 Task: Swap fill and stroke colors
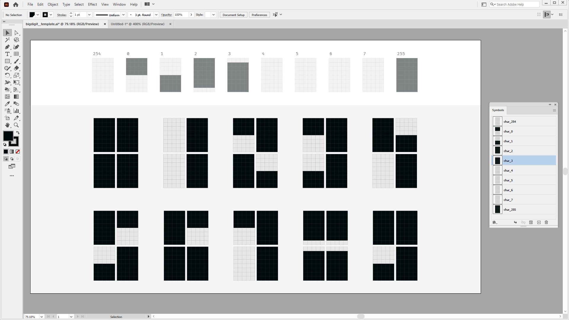18,132
